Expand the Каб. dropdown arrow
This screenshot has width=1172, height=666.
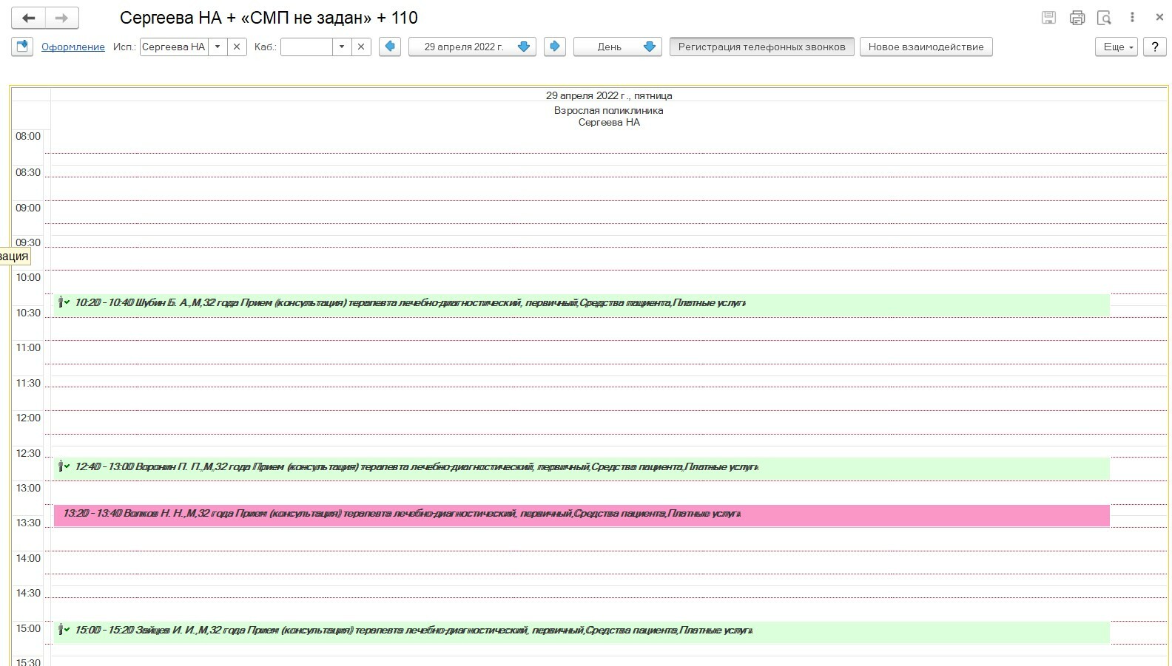(342, 47)
